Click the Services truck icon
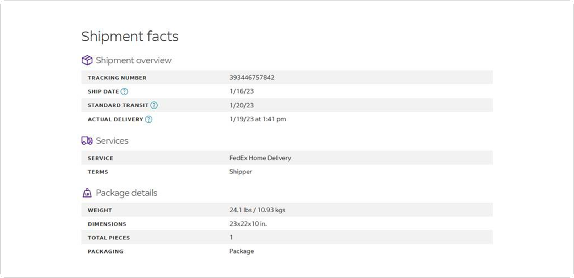Screen dimensions: 574x278 (x=87, y=141)
